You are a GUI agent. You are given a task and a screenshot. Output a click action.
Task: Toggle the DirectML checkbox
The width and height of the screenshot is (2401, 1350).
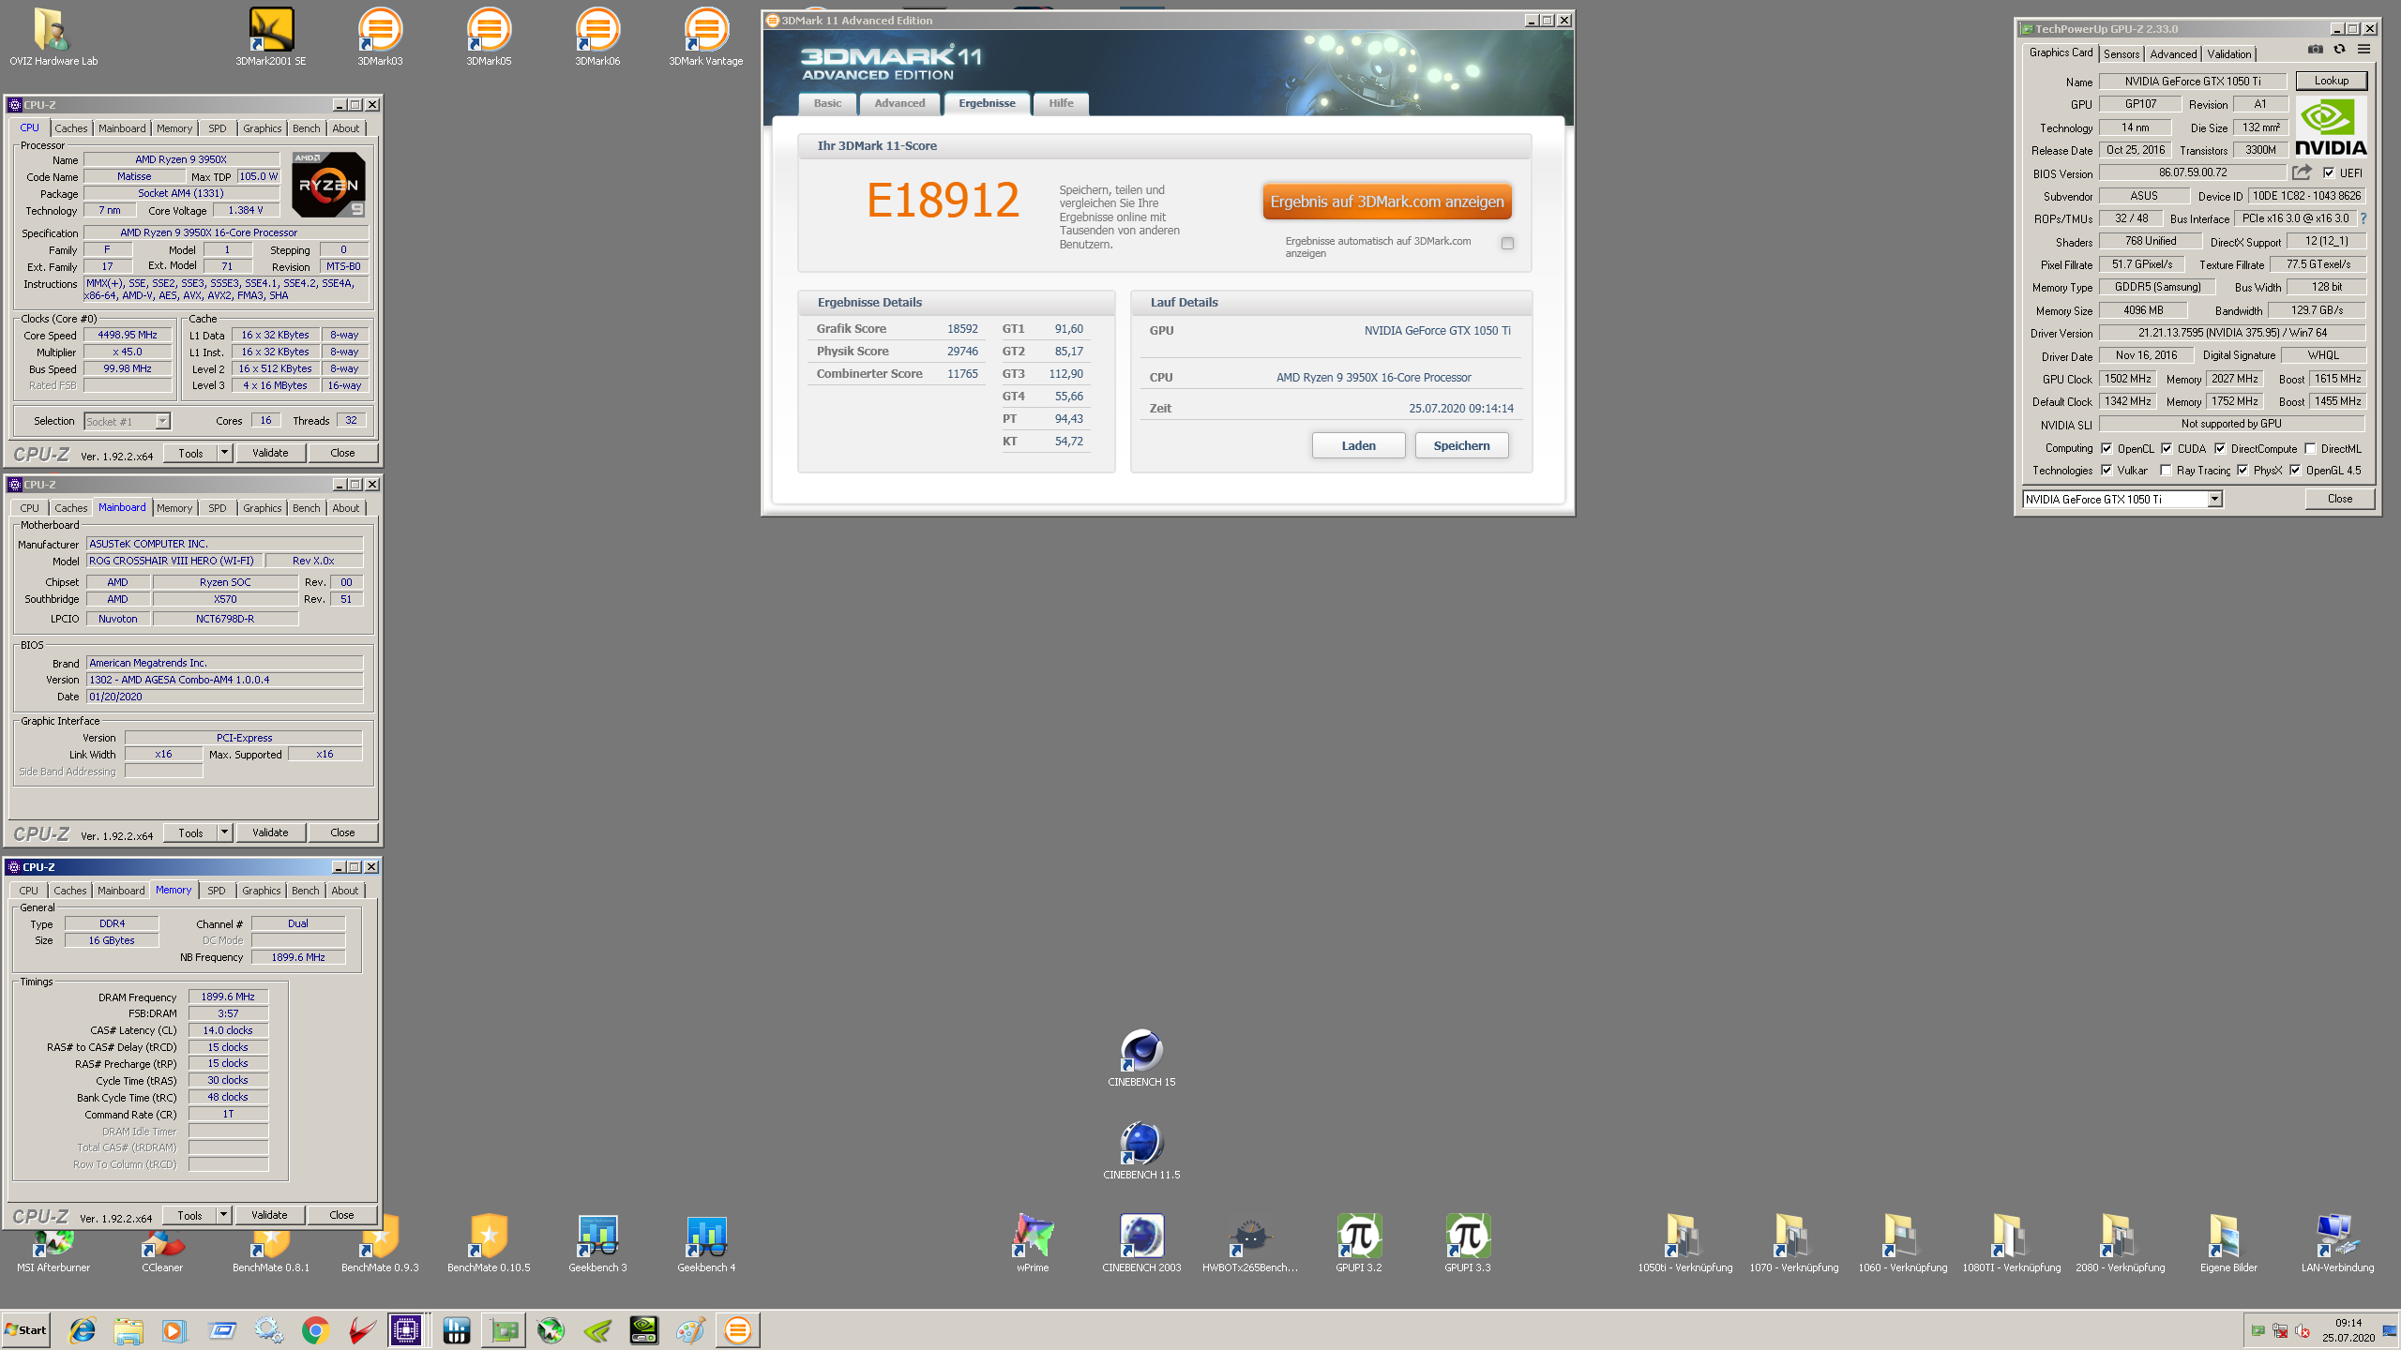coord(2310,448)
